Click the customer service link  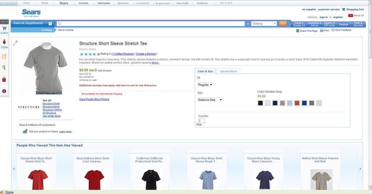(x=328, y=9)
